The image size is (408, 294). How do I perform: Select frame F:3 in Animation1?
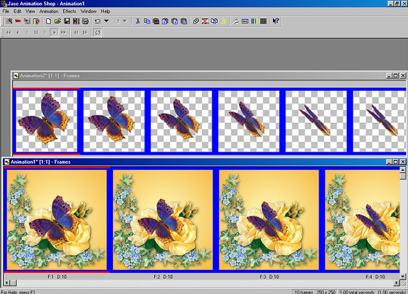pyautogui.click(x=269, y=220)
